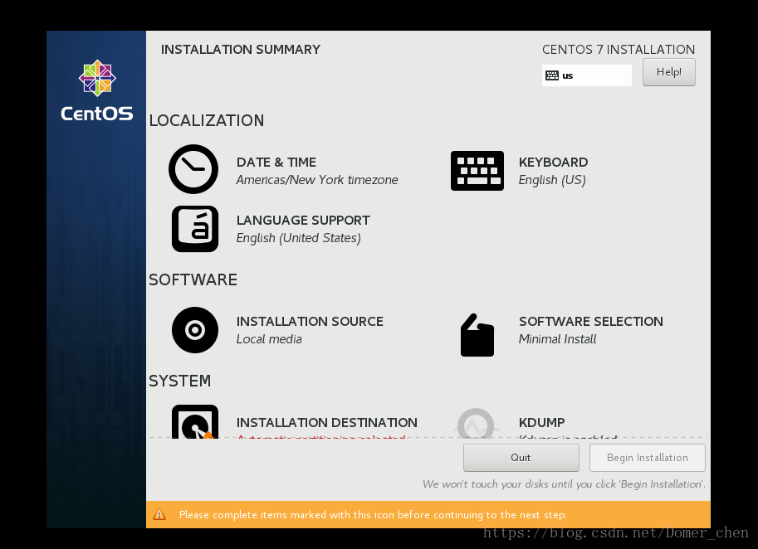Click 'Minimal Install' text

click(557, 339)
